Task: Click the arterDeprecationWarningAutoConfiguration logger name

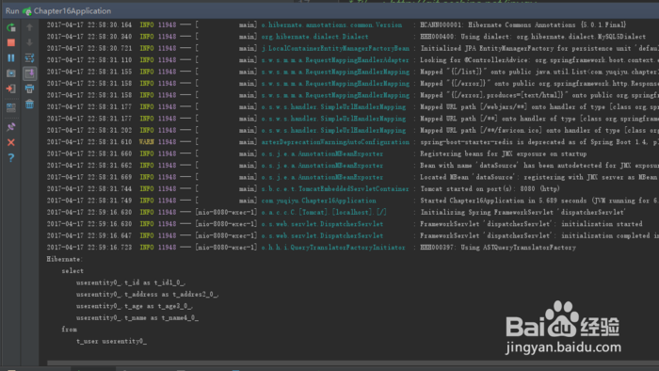Action: click(335, 142)
